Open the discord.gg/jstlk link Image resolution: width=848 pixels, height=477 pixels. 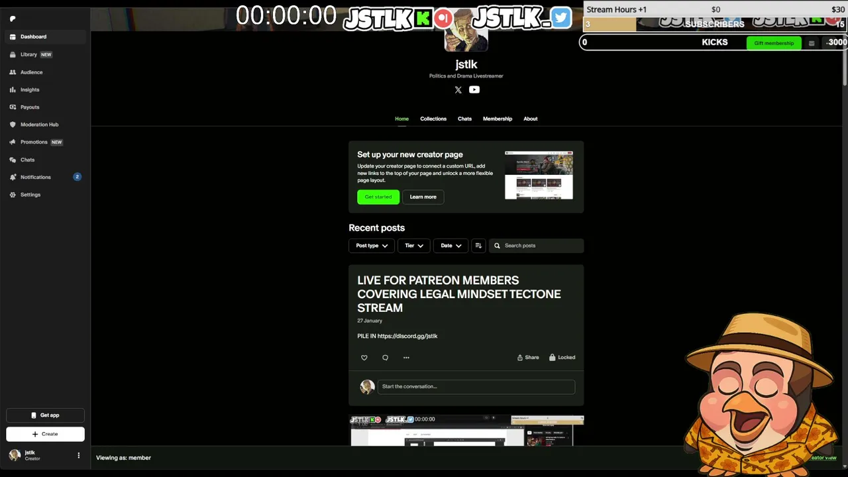[x=407, y=336]
